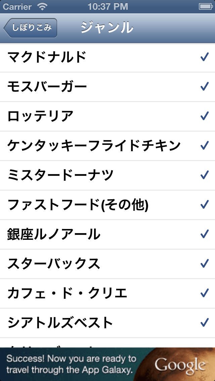Tap the シアトルズベスト list item

tap(60, 323)
